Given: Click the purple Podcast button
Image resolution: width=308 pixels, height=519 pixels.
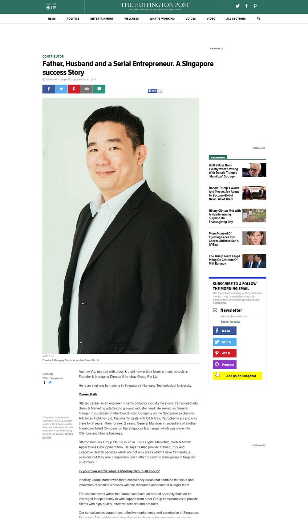Looking at the screenshot, I should point(225,365).
